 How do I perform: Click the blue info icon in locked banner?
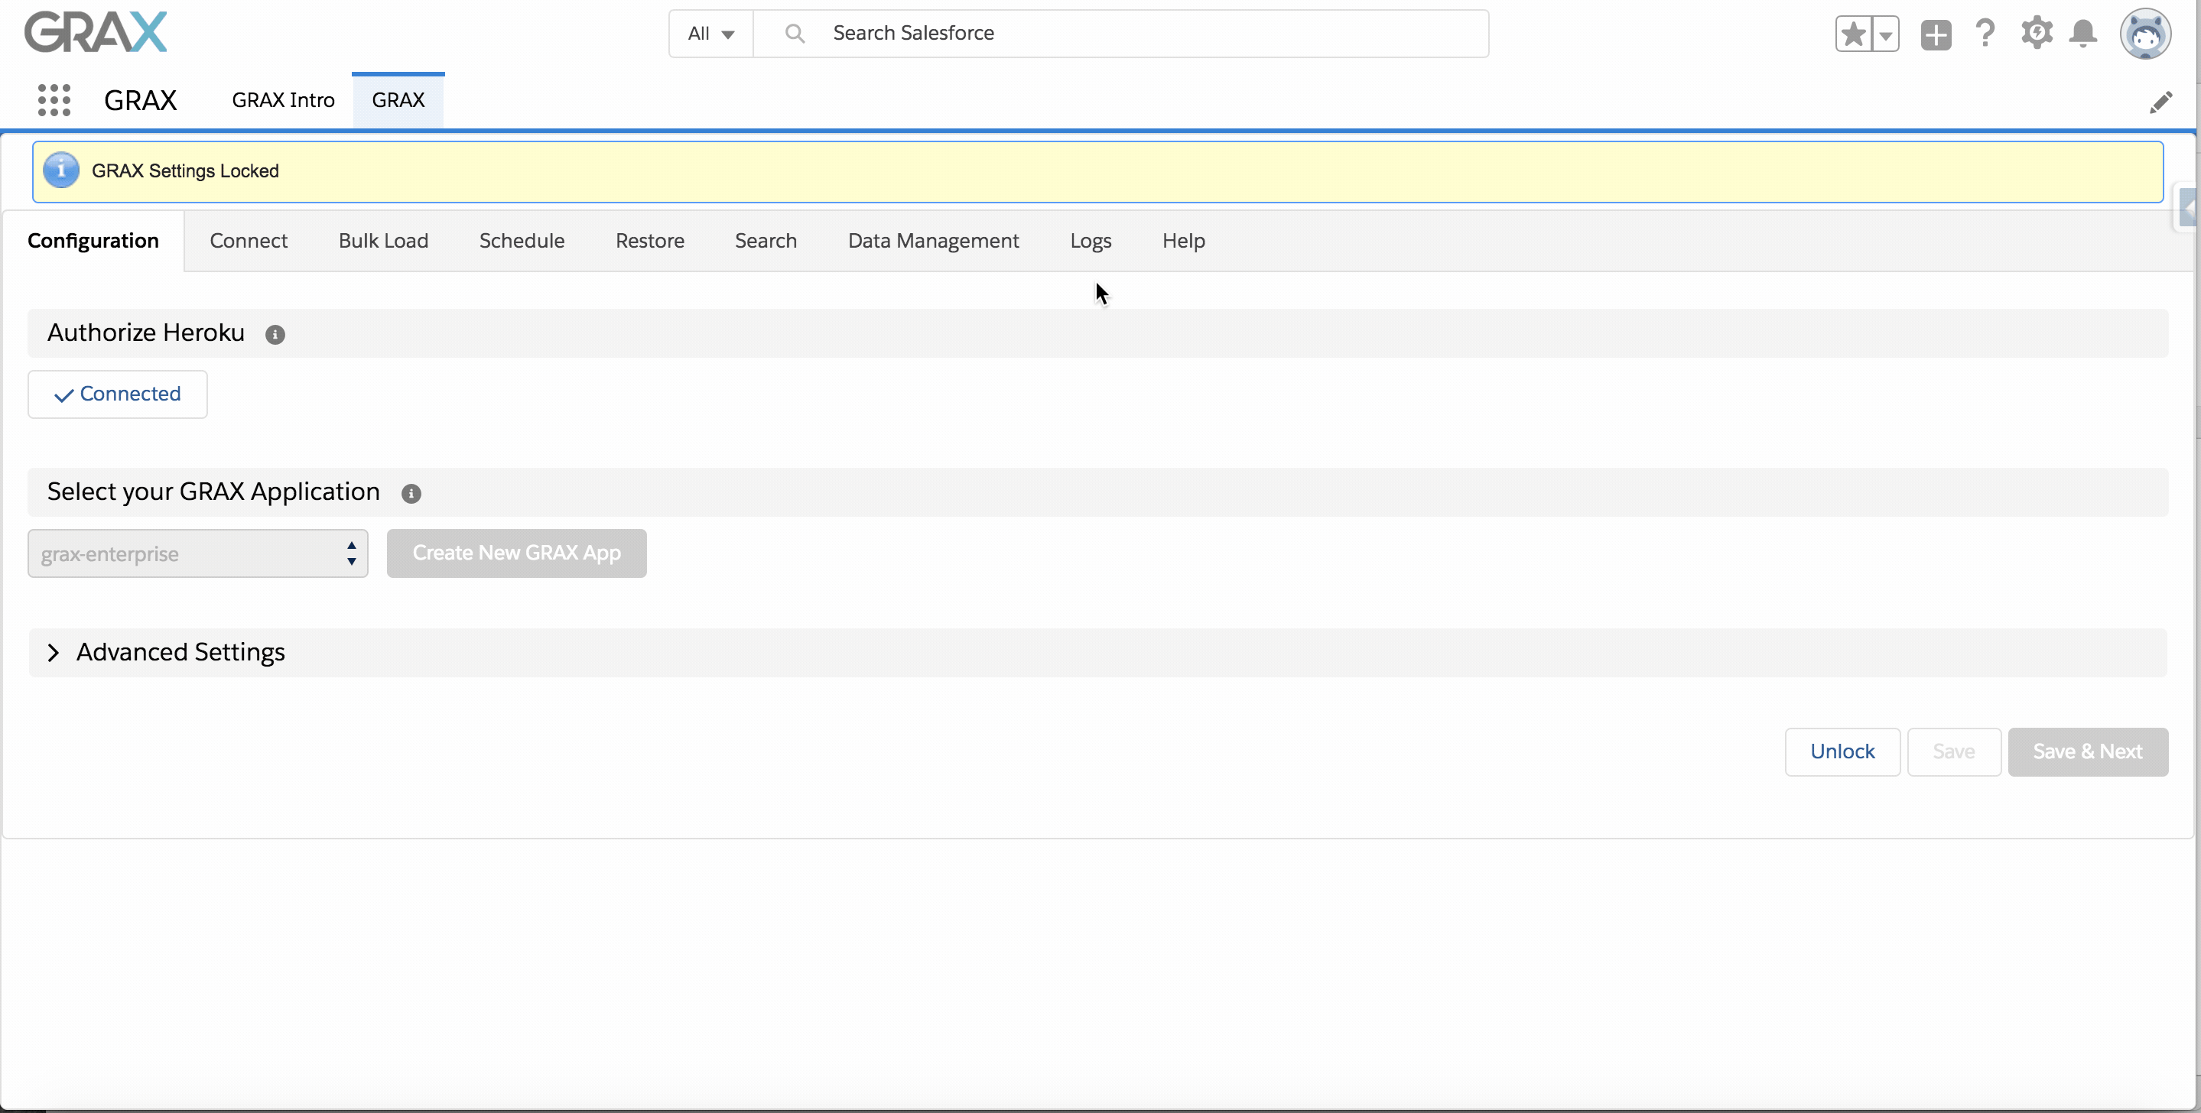[61, 170]
